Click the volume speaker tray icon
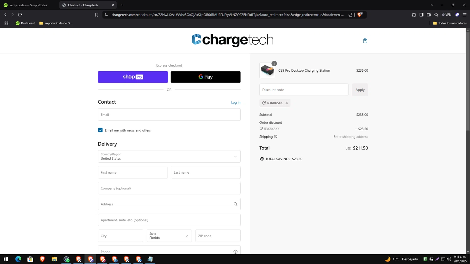 point(449,259)
